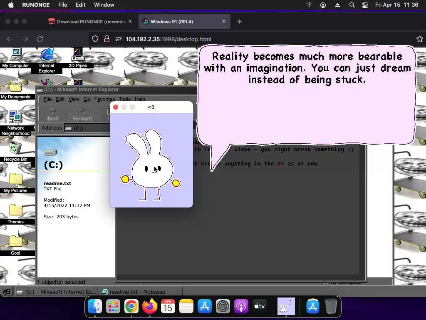Open the RUNONCE application menu
This screenshot has height=320, width=426.
[36, 5]
